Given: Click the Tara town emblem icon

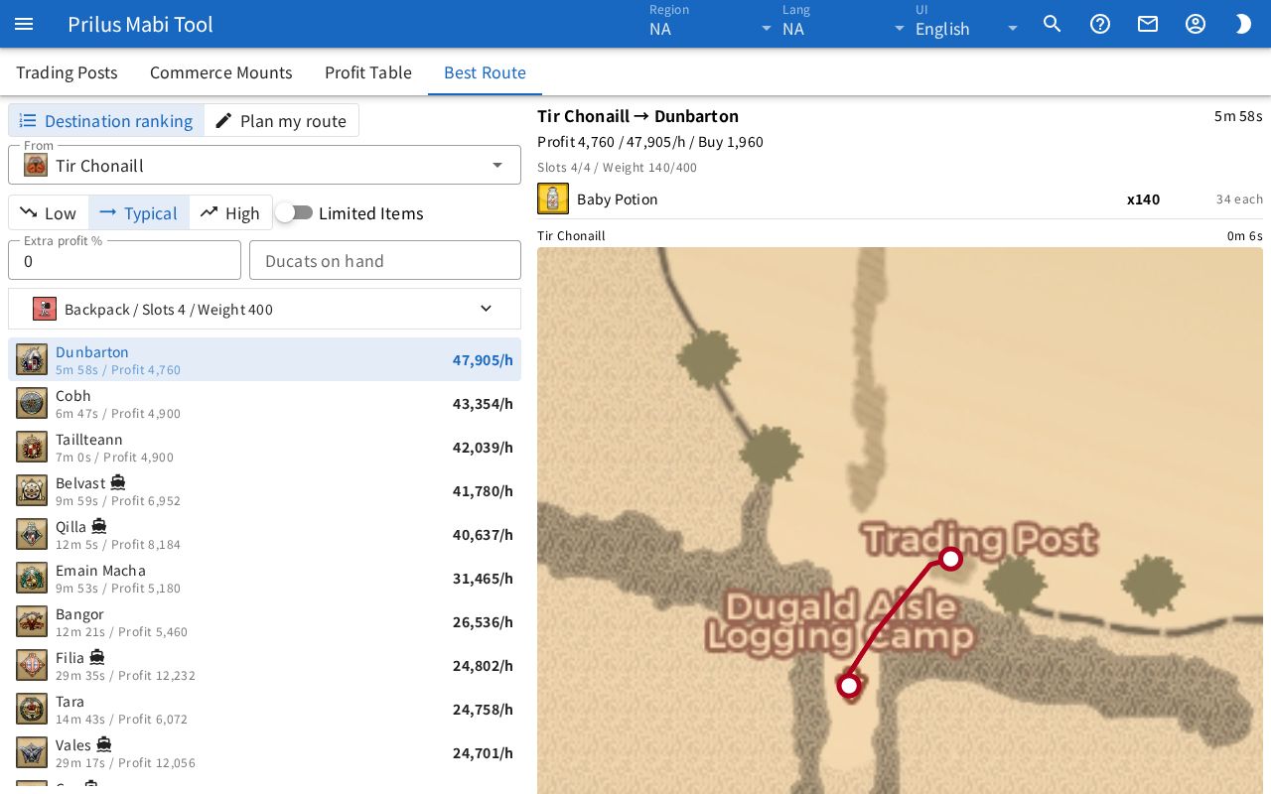Looking at the screenshot, I should click(32, 709).
